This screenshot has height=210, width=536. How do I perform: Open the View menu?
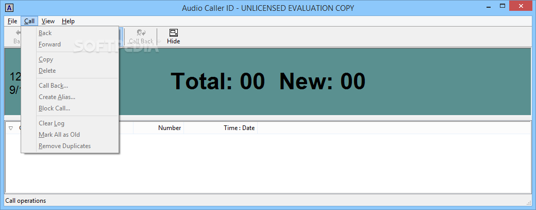click(x=48, y=21)
